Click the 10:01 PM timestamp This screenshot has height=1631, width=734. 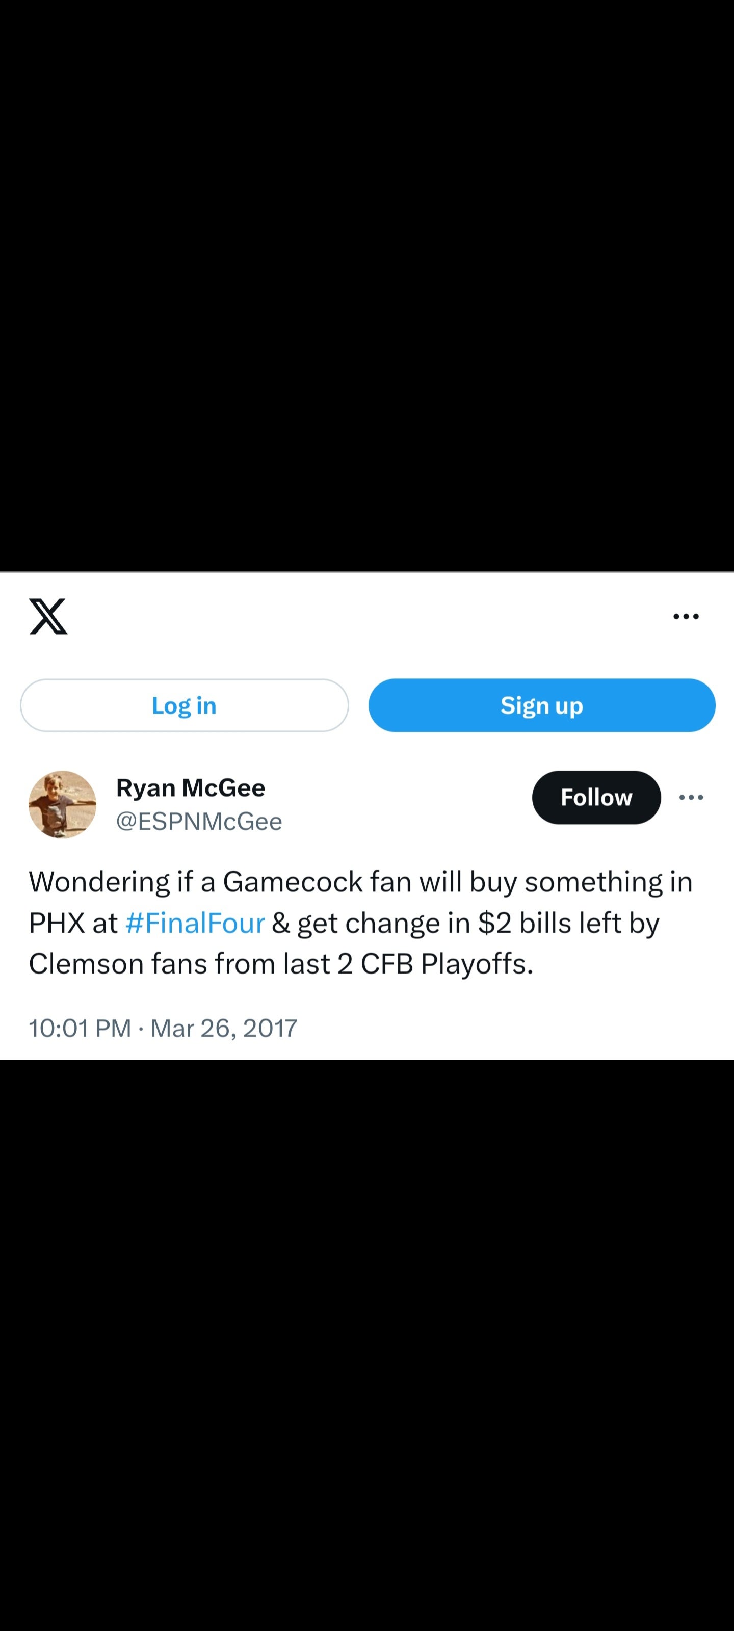(x=80, y=1028)
